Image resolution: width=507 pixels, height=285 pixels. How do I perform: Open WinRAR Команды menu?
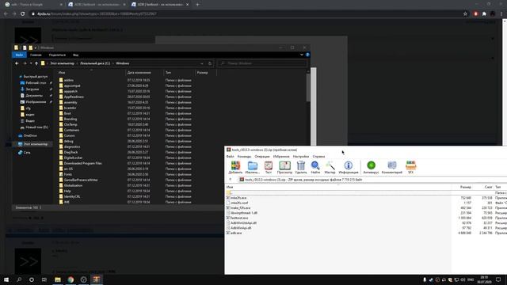pos(244,157)
